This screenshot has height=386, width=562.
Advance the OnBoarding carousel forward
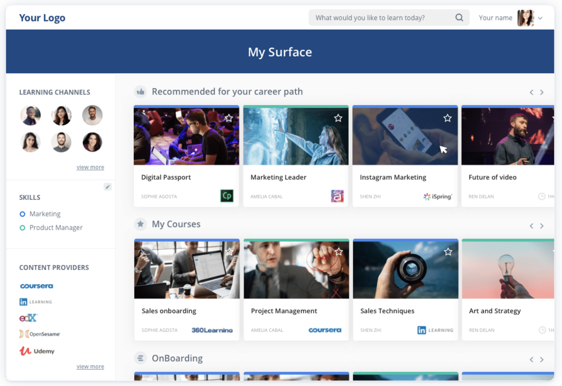pos(542,360)
